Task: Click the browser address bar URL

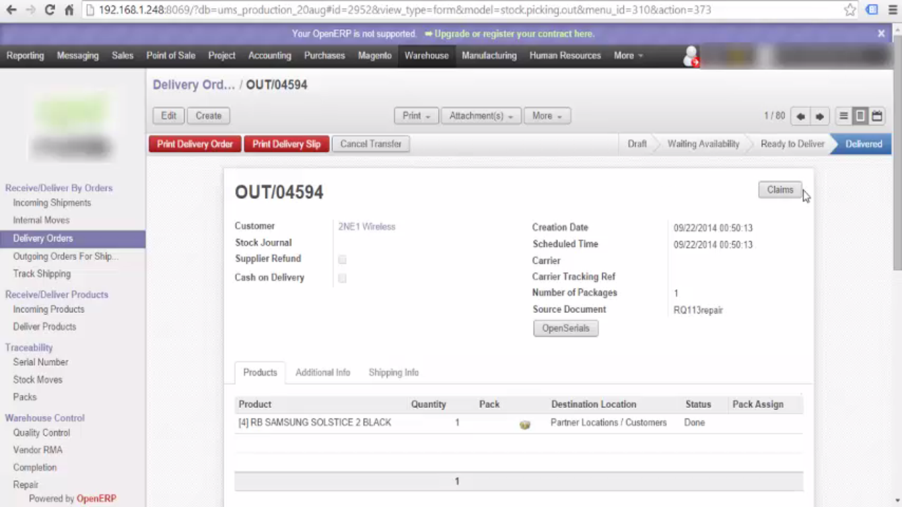Action: pos(405,10)
